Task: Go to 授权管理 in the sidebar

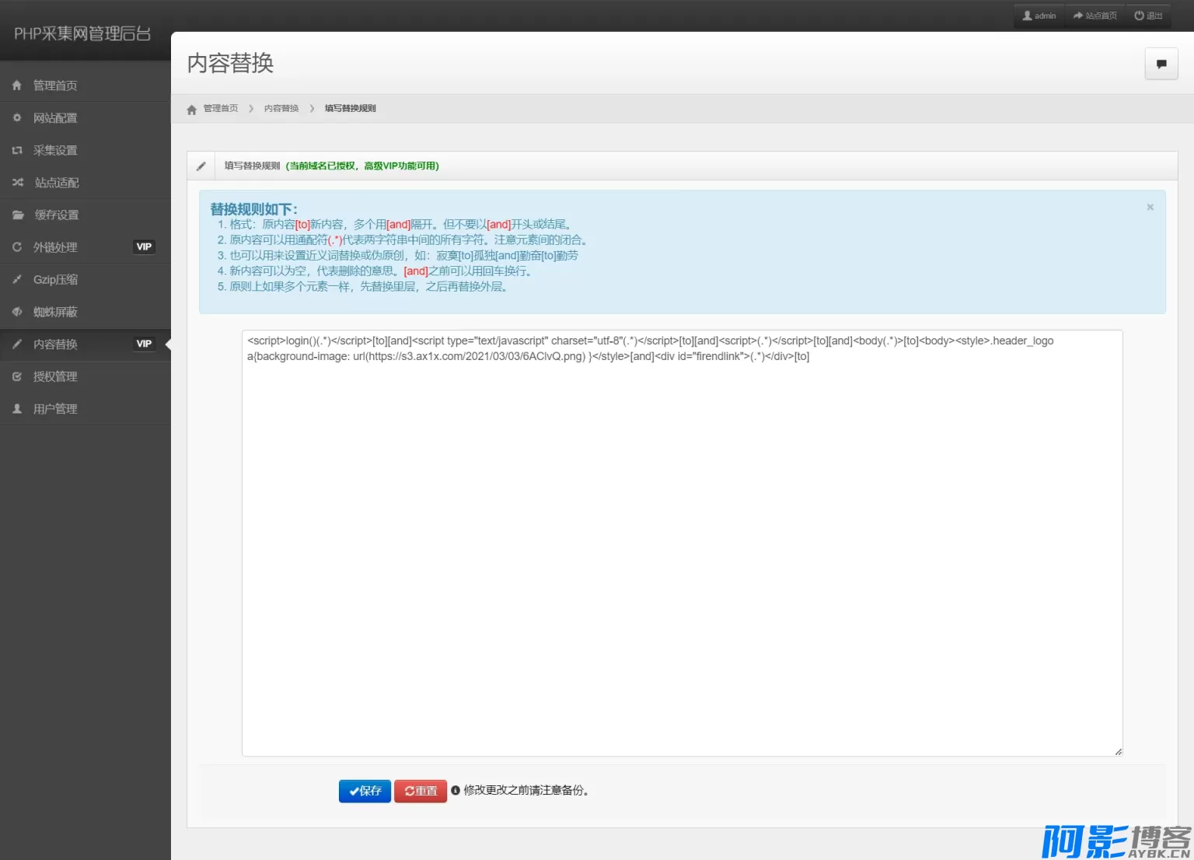Action: 55,377
